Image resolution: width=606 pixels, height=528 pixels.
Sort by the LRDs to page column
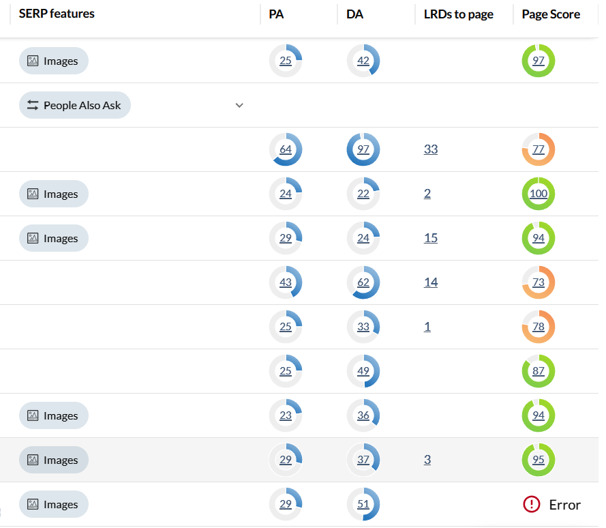(x=458, y=14)
